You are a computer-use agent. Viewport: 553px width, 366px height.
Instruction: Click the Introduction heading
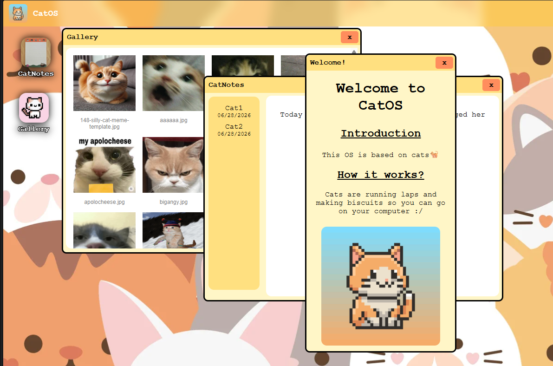click(x=381, y=133)
